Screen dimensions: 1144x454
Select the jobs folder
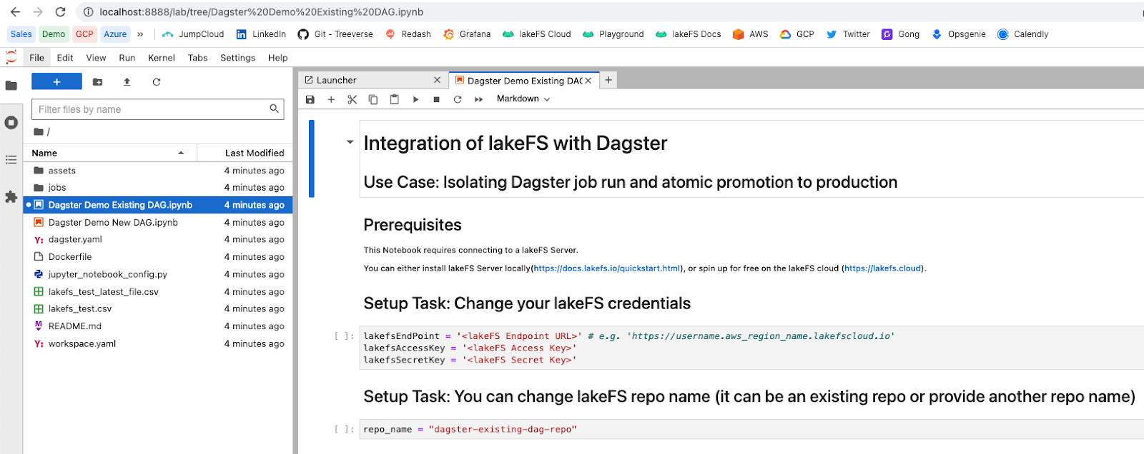(x=158, y=188)
